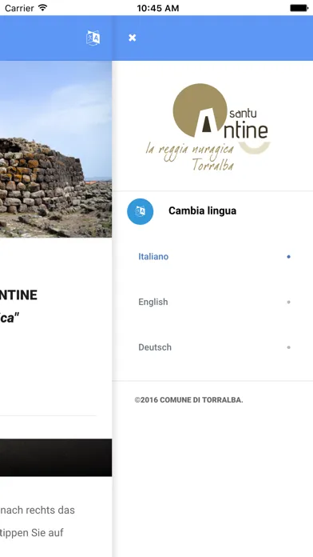Tap the 'NTINE' bold title text
The image size is (313, 557).
[19, 295]
